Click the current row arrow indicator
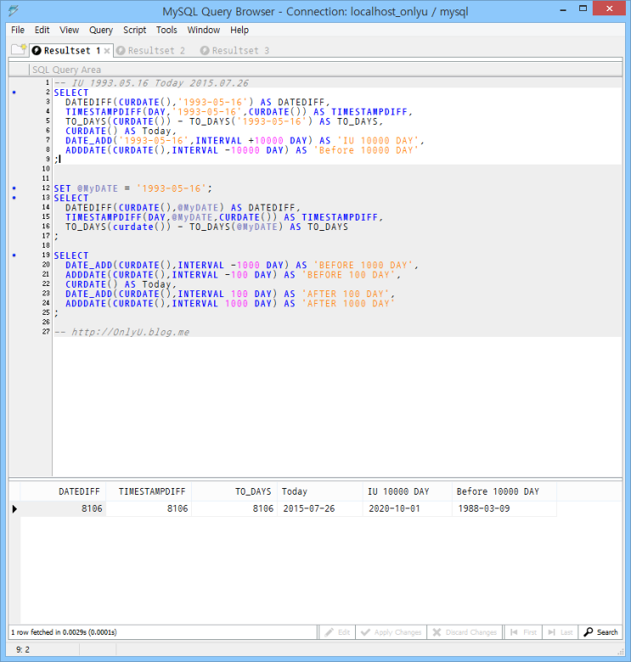 (x=14, y=508)
